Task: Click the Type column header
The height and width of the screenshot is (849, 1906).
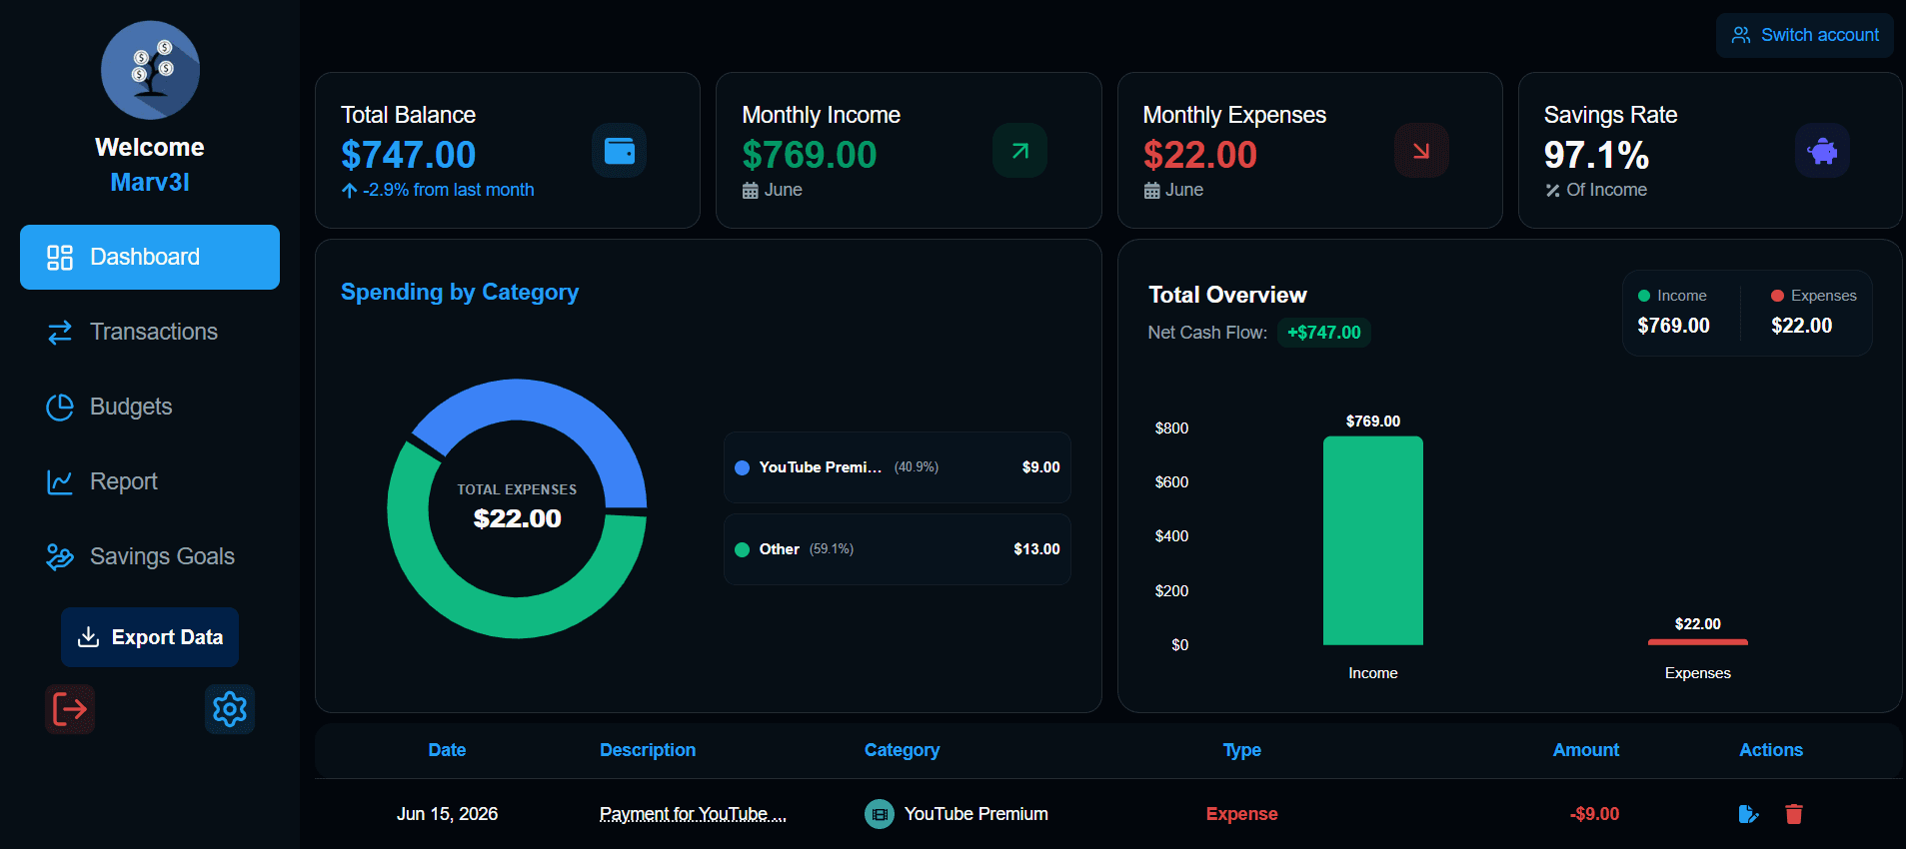Action: click(1241, 750)
